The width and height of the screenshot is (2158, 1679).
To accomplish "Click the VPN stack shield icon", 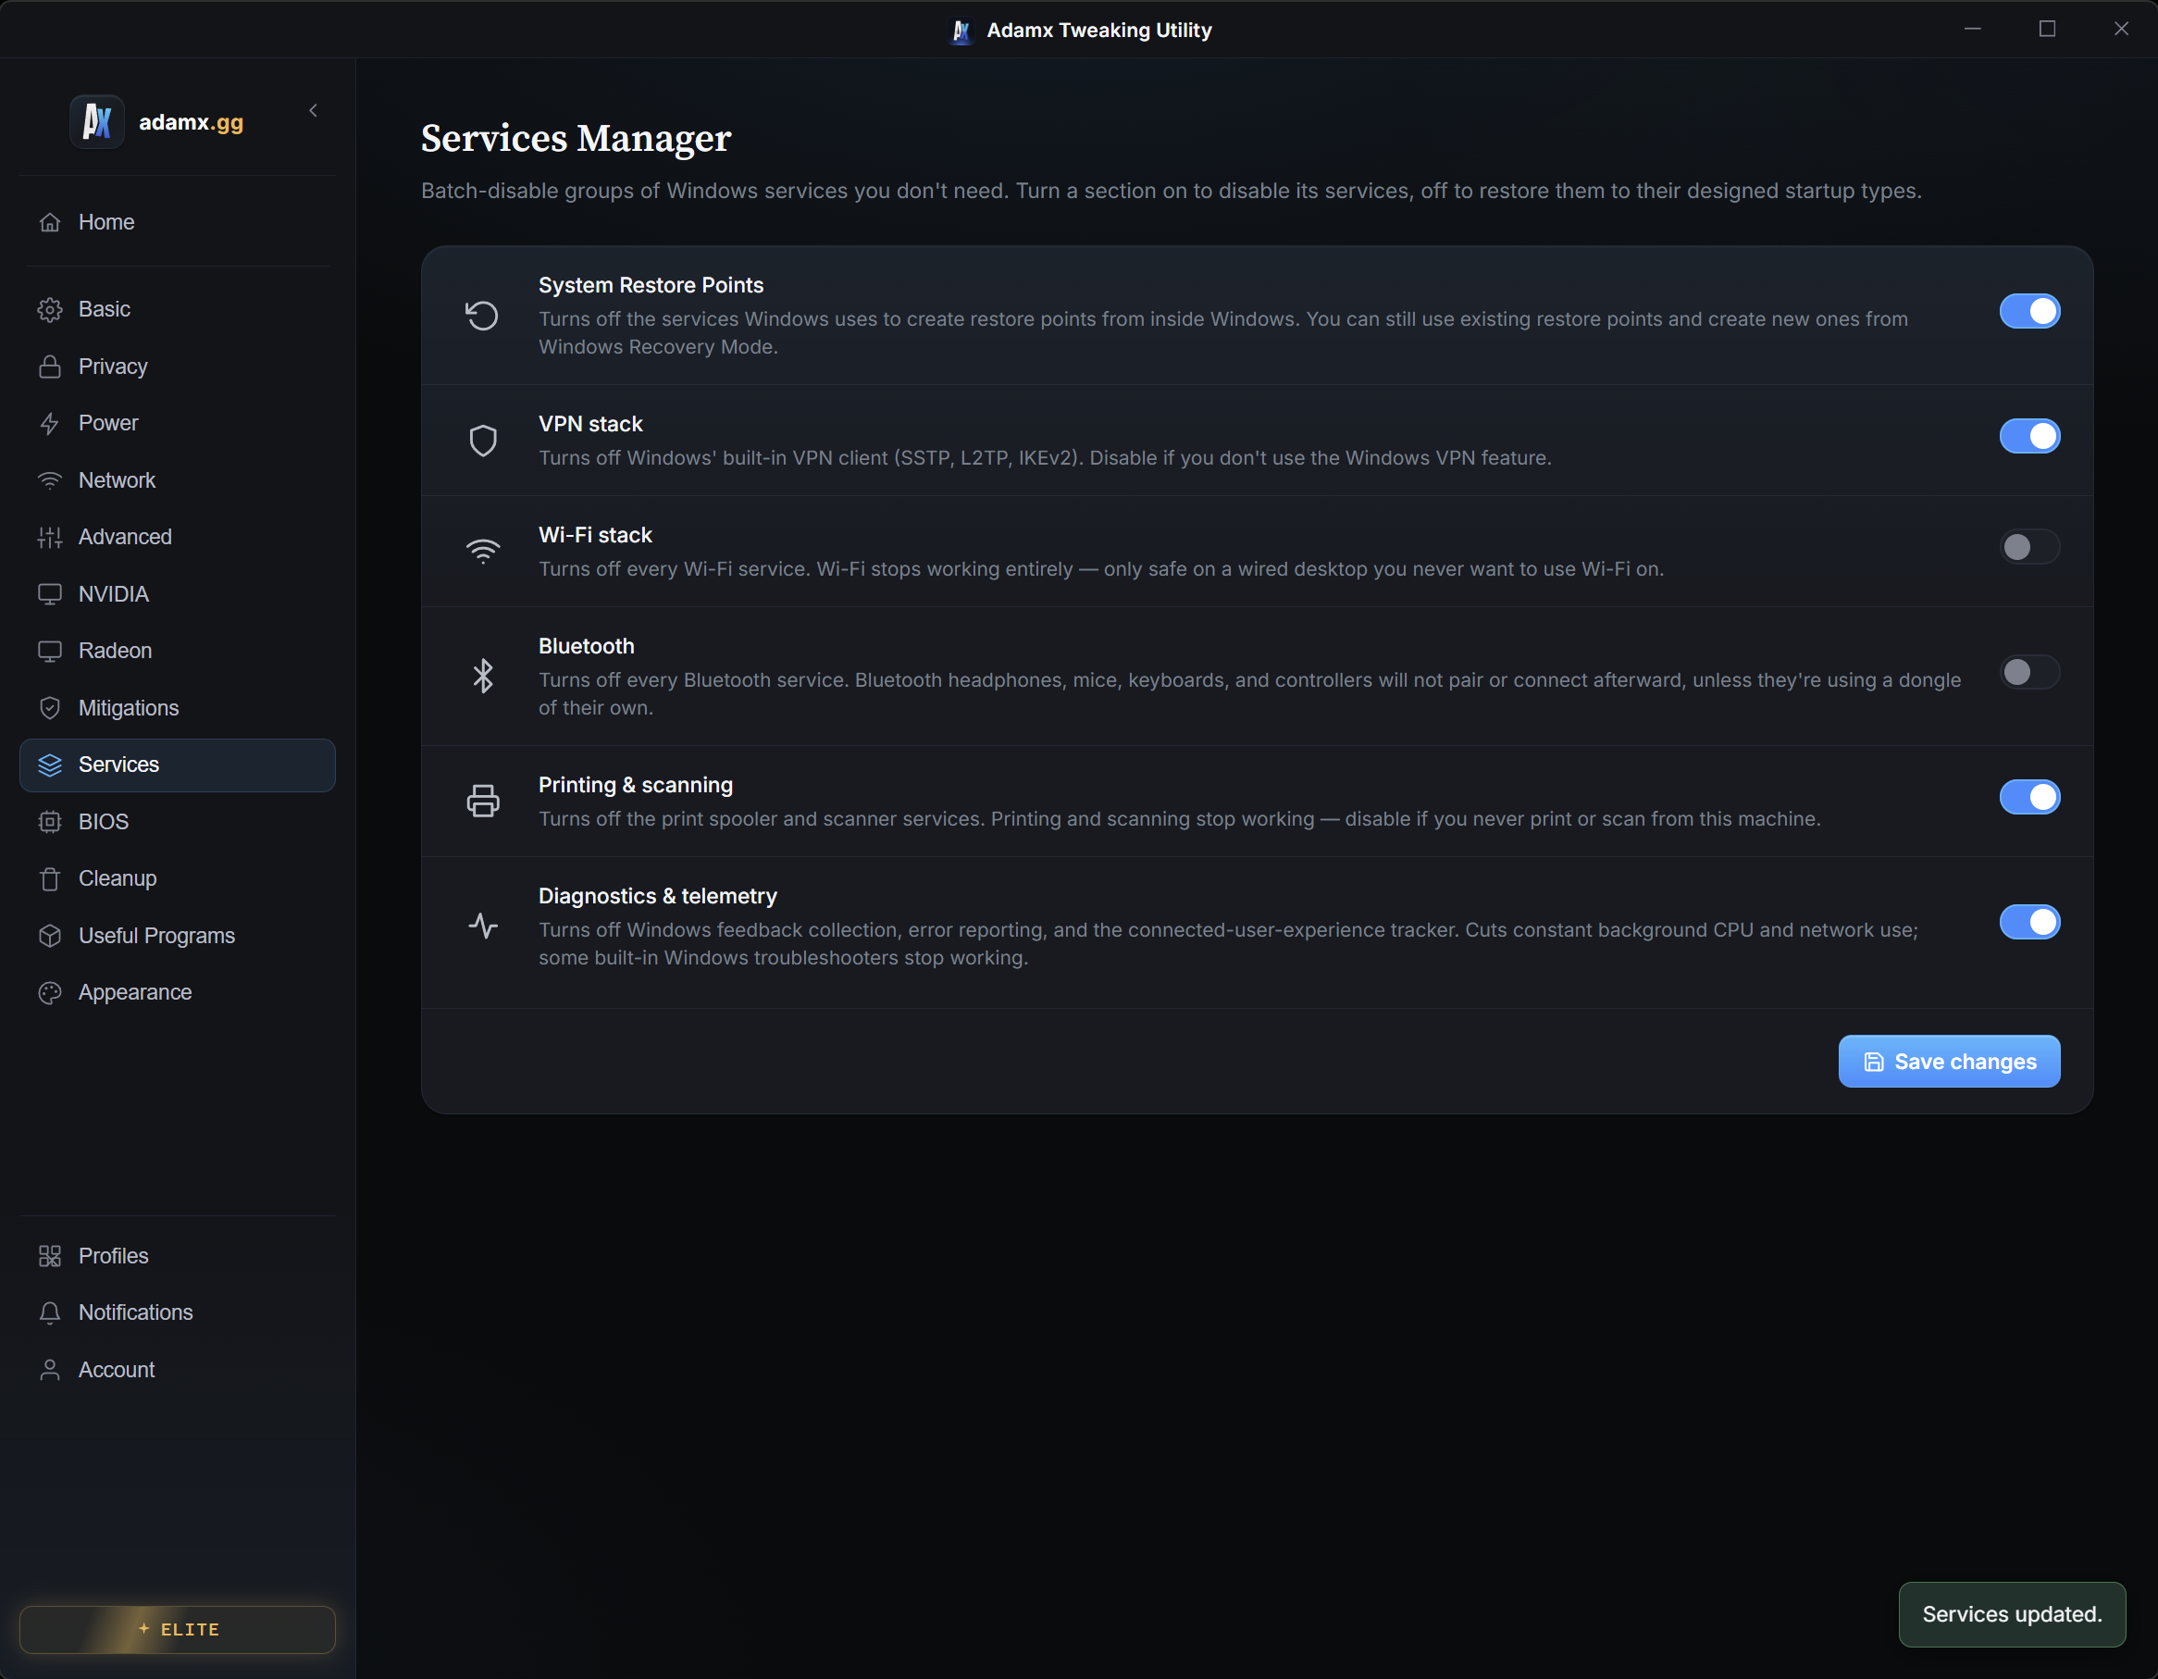I will coord(482,440).
